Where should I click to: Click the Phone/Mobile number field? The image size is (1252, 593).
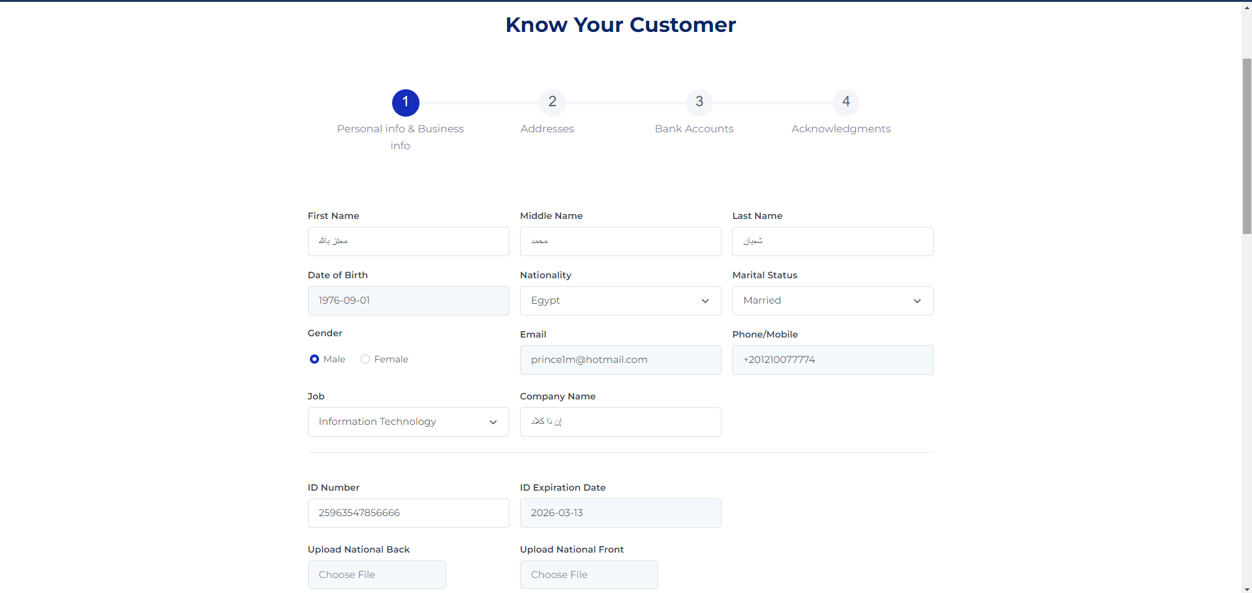pos(832,360)
